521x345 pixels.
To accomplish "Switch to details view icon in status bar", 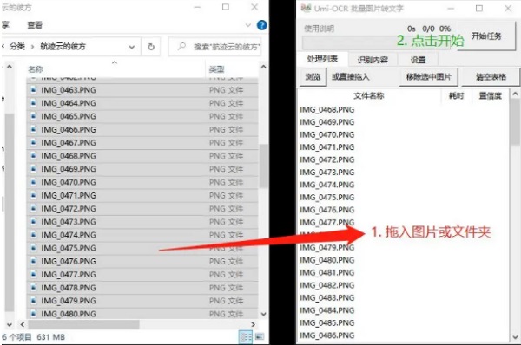I will [246, 337].
